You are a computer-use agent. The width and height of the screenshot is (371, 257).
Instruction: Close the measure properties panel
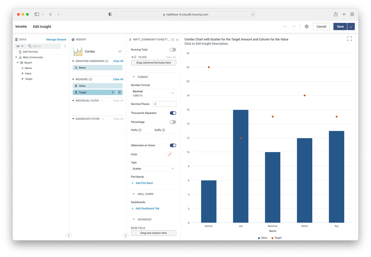(x=177, y=39)
